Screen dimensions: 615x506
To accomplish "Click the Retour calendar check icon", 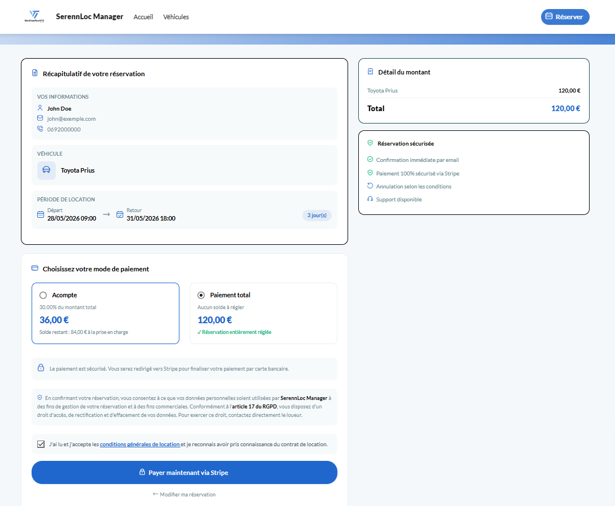I will (120, 214).
